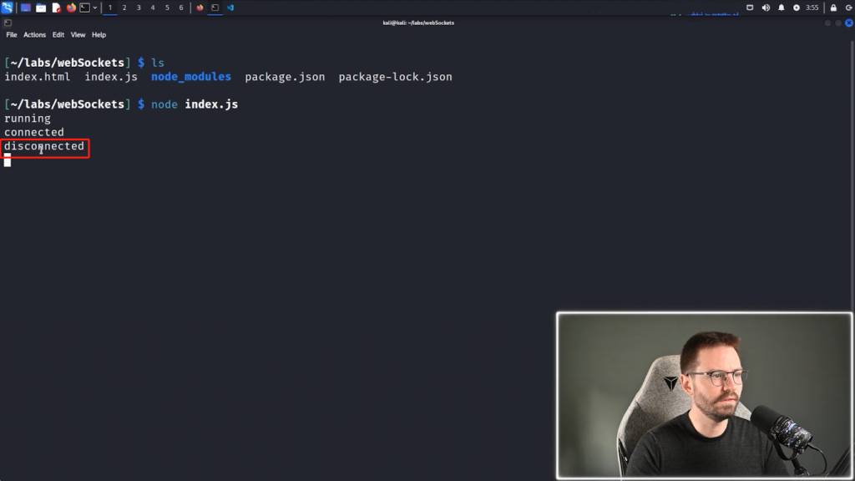The height and width of the screenshot is (481, 855).
Task: Click the terminal block cursor
Action: pyautogui.click(x=7, y=160)
